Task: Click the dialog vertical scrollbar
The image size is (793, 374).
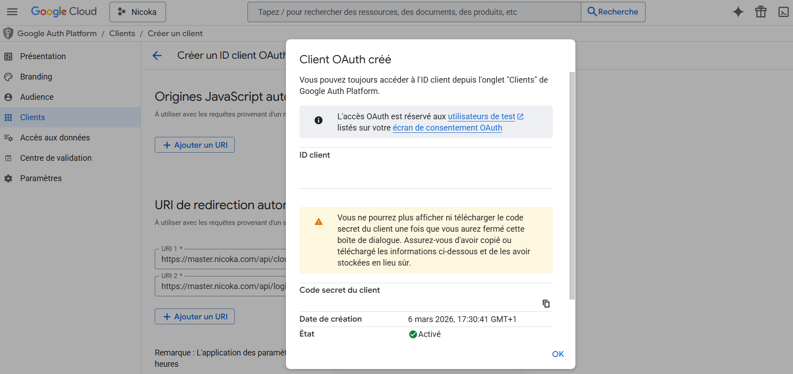Action: [x=572, y=185]
